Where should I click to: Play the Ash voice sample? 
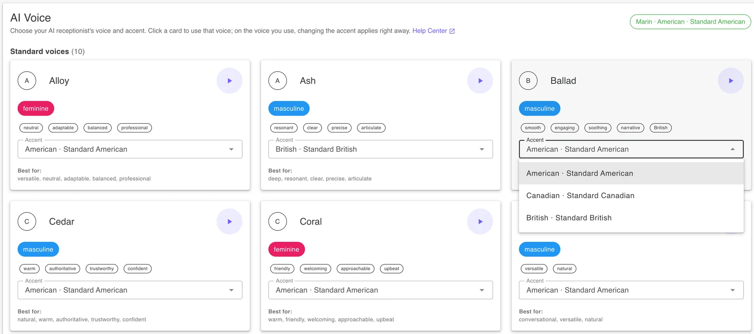pyautogui.click(x=480, y=80)
